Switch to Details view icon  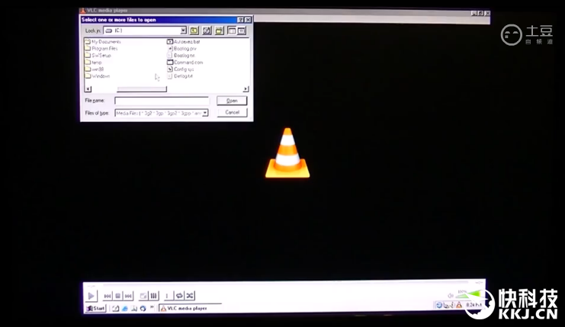pos(242,30)
